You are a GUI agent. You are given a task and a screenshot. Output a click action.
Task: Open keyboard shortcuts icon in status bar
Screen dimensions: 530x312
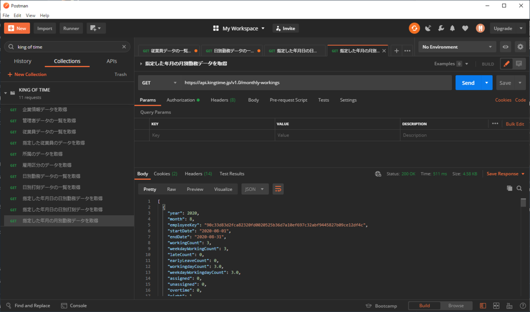coord(509,305)
